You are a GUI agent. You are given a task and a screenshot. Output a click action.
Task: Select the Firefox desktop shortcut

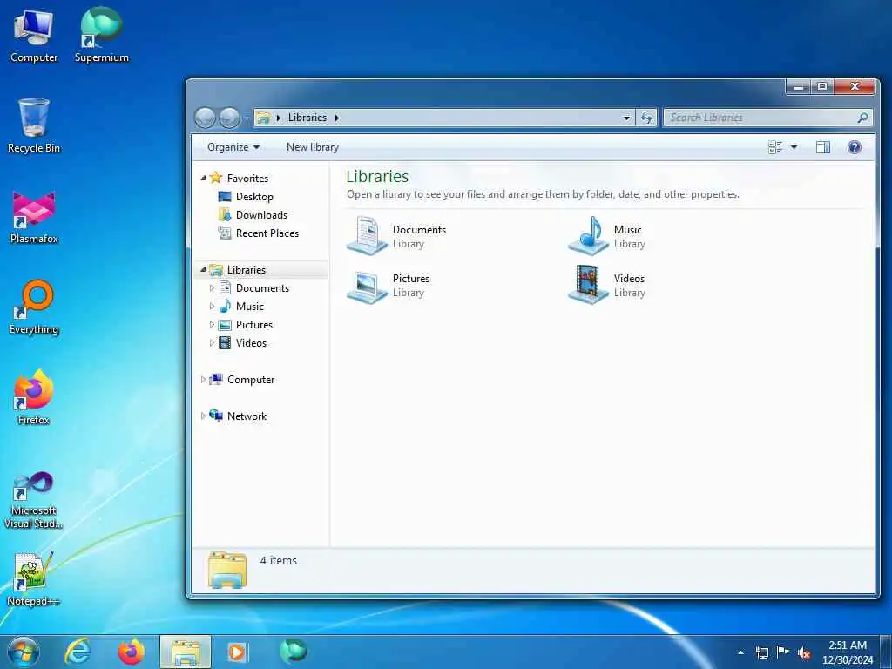pos(34,397)
